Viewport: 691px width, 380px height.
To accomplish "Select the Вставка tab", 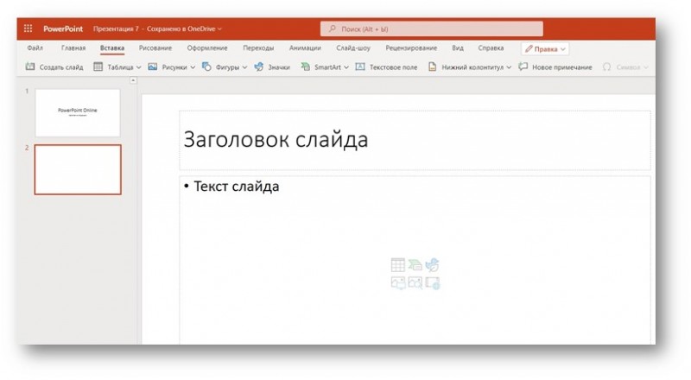I will [x=112, y=47].
